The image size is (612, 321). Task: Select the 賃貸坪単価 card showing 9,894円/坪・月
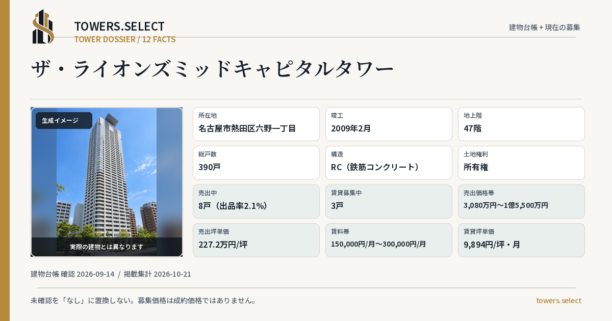tap(521, 240)
